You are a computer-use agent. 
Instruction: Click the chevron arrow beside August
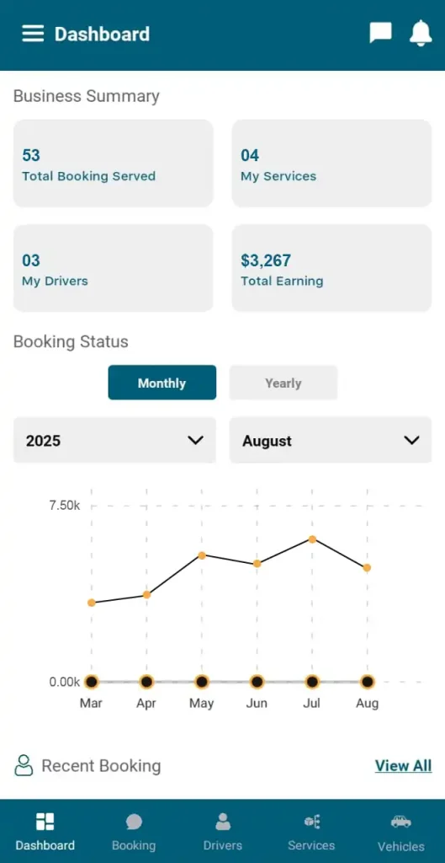[x=411, y=440]
